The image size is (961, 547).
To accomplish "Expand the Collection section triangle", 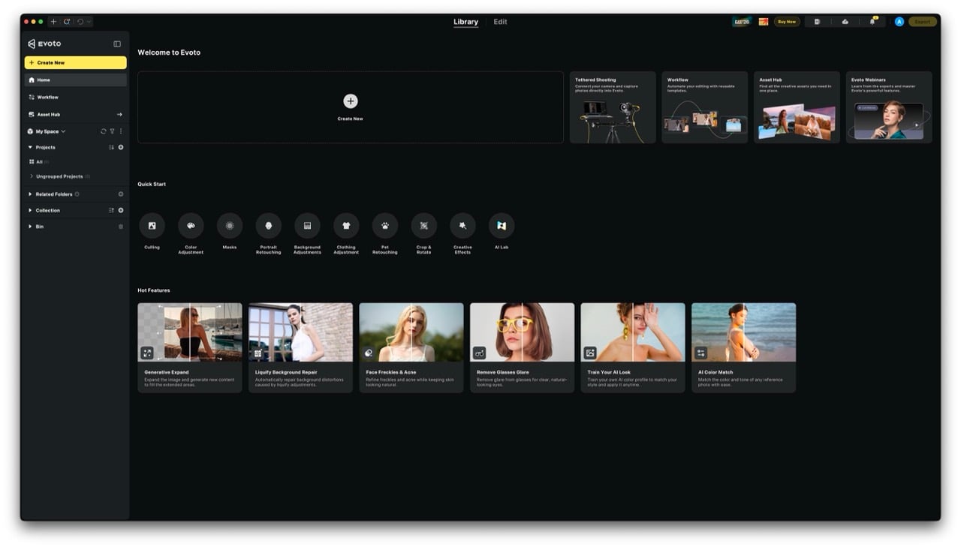I will click(x=30, y=210).
